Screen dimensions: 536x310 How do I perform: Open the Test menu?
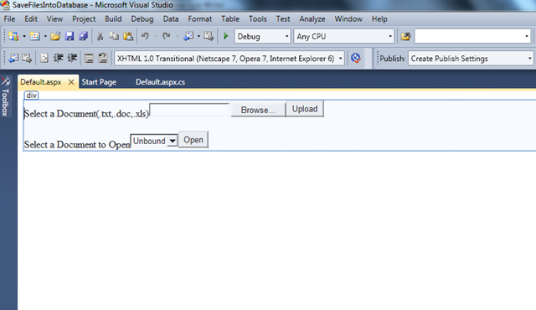point(283,18)
